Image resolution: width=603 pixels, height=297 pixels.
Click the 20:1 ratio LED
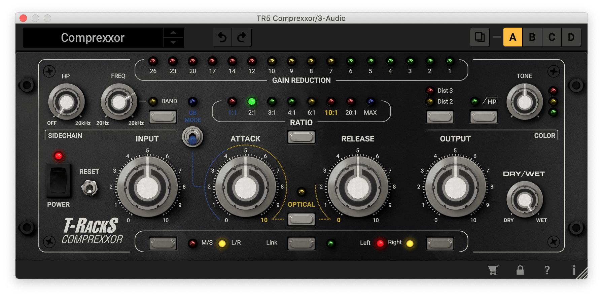351,101
